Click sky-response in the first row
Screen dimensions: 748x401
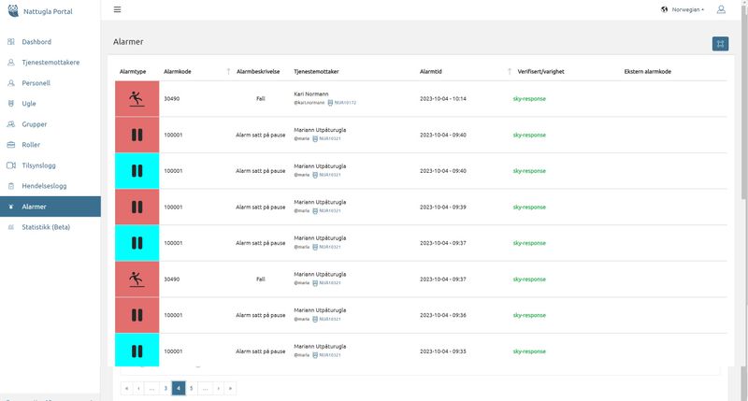[529, 98]
